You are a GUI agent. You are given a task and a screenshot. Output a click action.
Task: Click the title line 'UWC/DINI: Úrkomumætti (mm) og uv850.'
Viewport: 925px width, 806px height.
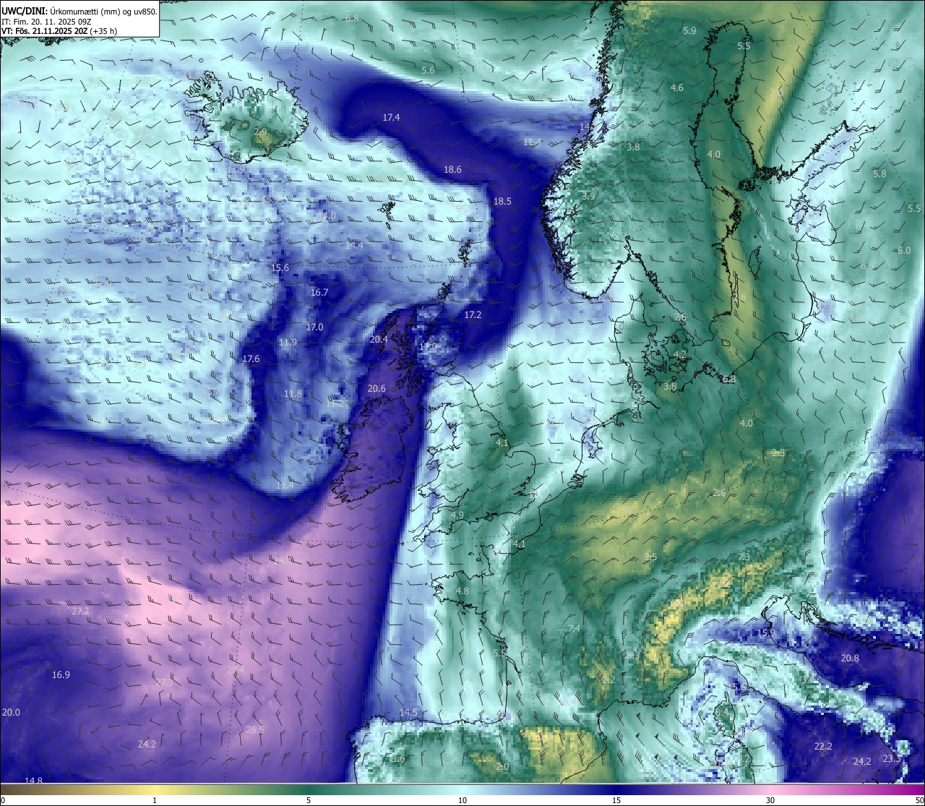coord(79,11)
